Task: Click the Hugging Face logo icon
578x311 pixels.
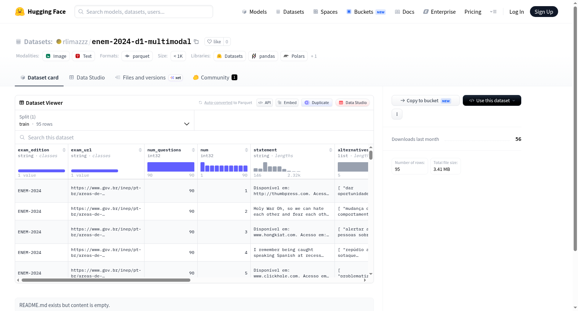Action: [x=20, y=12]
